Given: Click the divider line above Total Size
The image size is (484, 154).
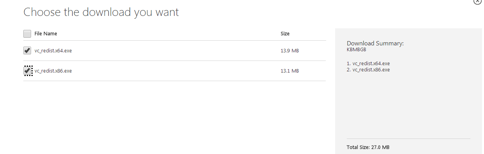Looking at the screenshot, I should pos(408,139).
